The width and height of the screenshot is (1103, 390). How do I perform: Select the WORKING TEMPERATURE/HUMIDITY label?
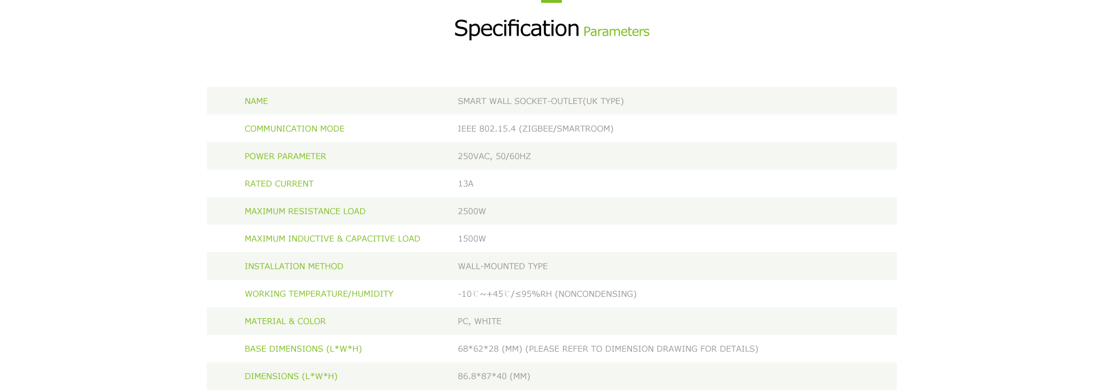[x=319, y=294]
